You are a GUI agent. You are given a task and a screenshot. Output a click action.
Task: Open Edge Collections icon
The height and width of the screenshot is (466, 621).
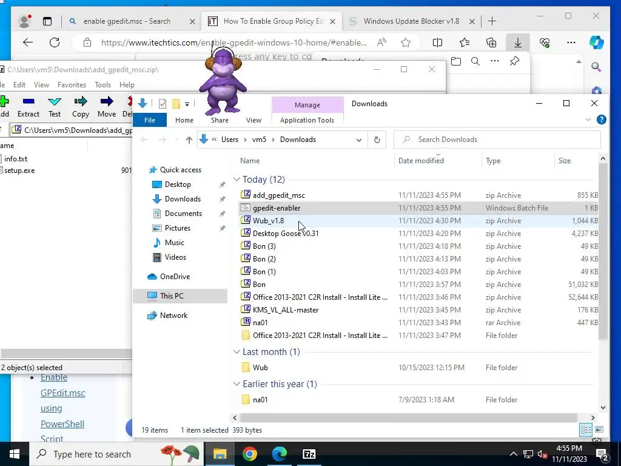click(491, 42)
